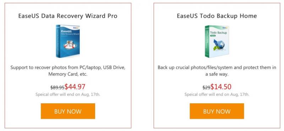The width and height of the screenshot is (284, 131).
Task: Buy Data Recovery Wizard Pro with BUY NOW
Action: point(68,111)
